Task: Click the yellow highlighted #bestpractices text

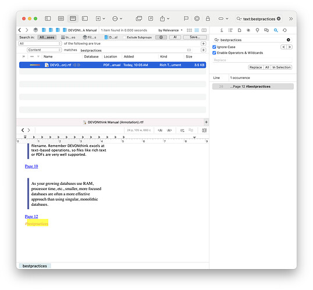Action: click(37, 224)
